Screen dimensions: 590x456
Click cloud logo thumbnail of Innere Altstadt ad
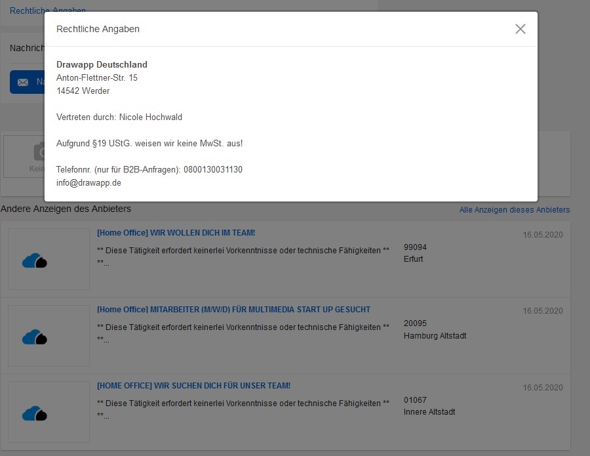coord(49,412)
